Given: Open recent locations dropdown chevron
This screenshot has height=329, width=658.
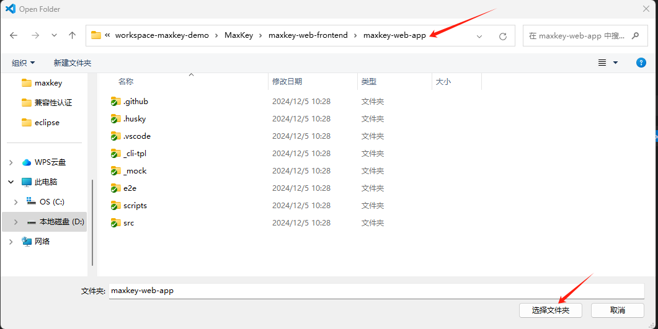Looking at the screenshot, I should [x=54, y=35].
